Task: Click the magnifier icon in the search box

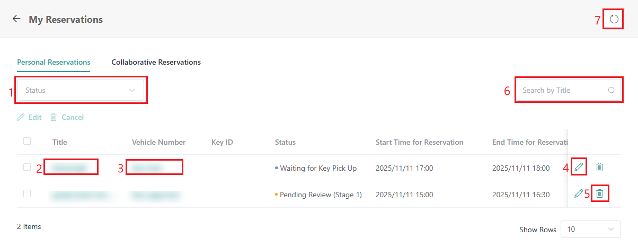Action: pyautogui.click(x=611, y=90)
